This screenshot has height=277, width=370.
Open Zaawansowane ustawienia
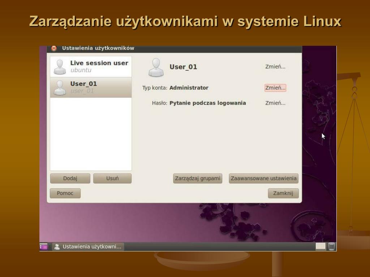coord(263,178)
